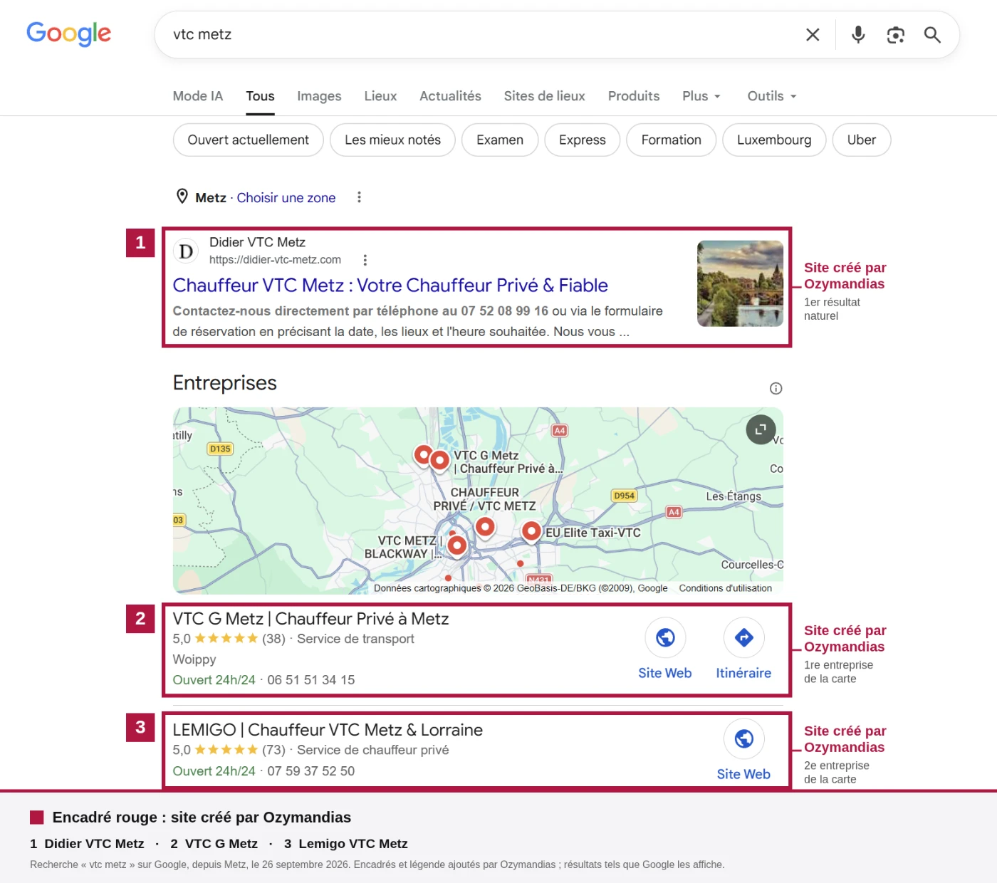Open the Images tab
The width and height of the screenshot is (997, 883).
pos(319,96)
